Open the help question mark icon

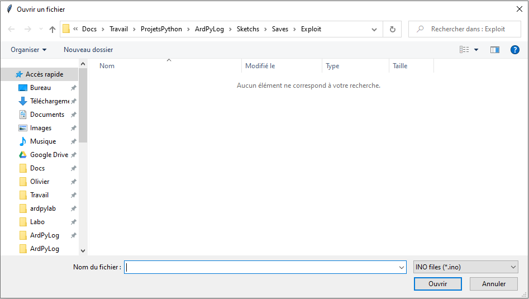pyautogui.click(x=515, y=50)
